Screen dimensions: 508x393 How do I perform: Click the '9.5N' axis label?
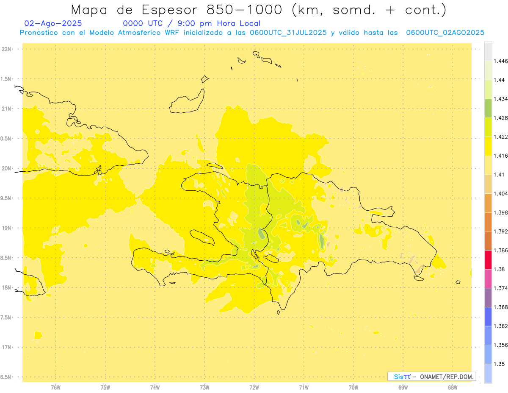(6, 198)
